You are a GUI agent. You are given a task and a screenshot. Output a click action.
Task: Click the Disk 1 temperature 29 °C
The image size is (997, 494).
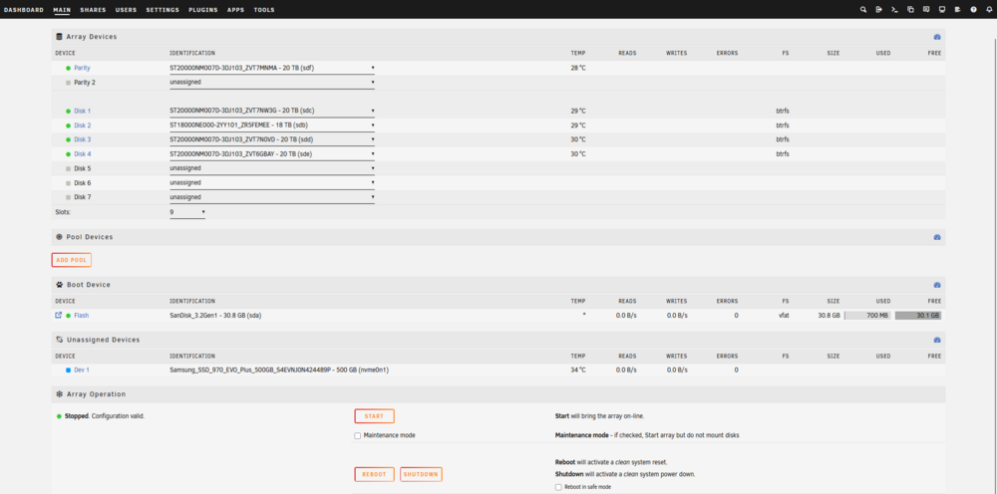pyautogui.click(x=578, y=112)
